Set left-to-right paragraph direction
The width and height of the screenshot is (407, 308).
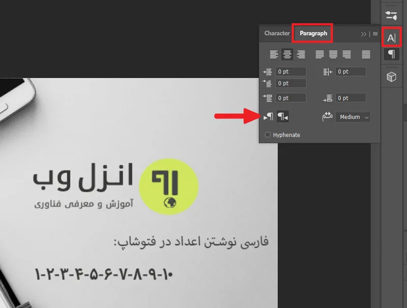point(269,117)
